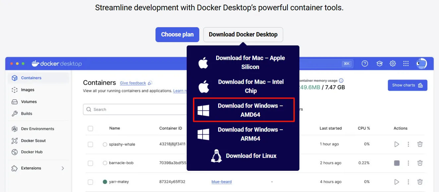Focus the containers Search field
This screenshot has width=439, height=192.
(x=135, y=109)
